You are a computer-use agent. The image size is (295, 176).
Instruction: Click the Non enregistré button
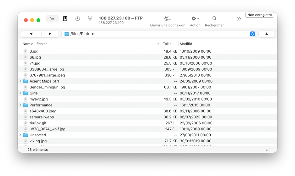point(259,15)
